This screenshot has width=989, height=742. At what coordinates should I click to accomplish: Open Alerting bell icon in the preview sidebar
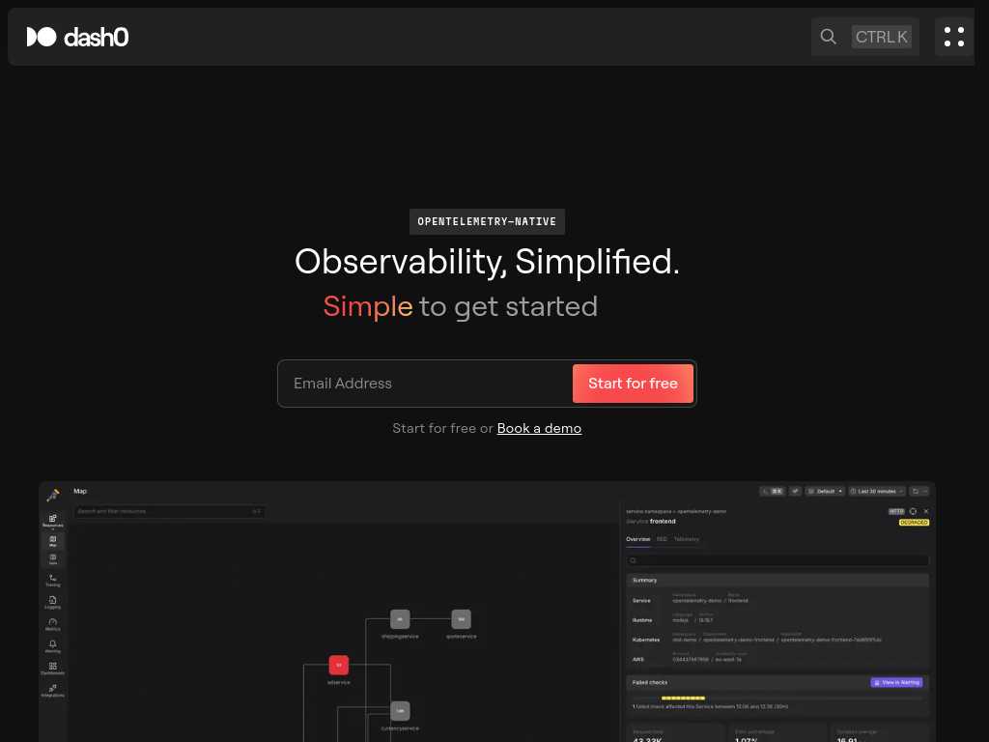click(x=53, y=646)
